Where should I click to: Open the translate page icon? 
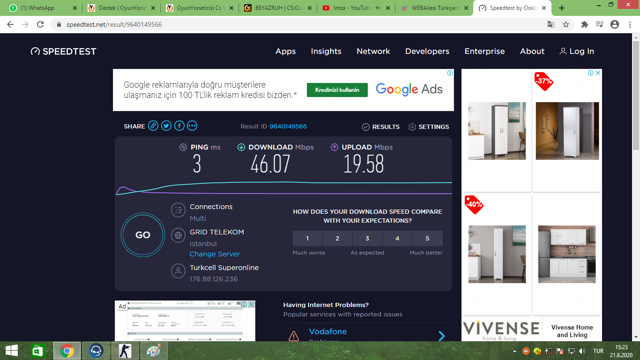tap(551, 24)
